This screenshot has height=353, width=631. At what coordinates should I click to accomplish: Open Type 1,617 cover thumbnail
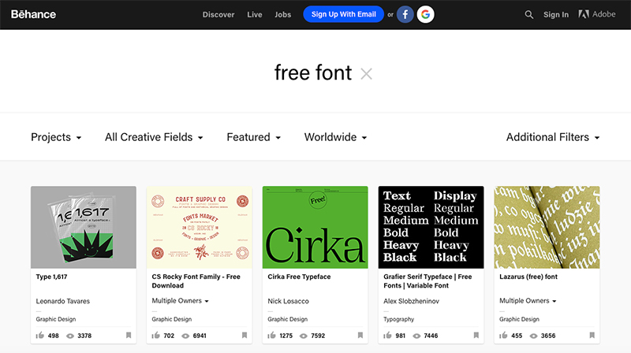pos(84,227)
